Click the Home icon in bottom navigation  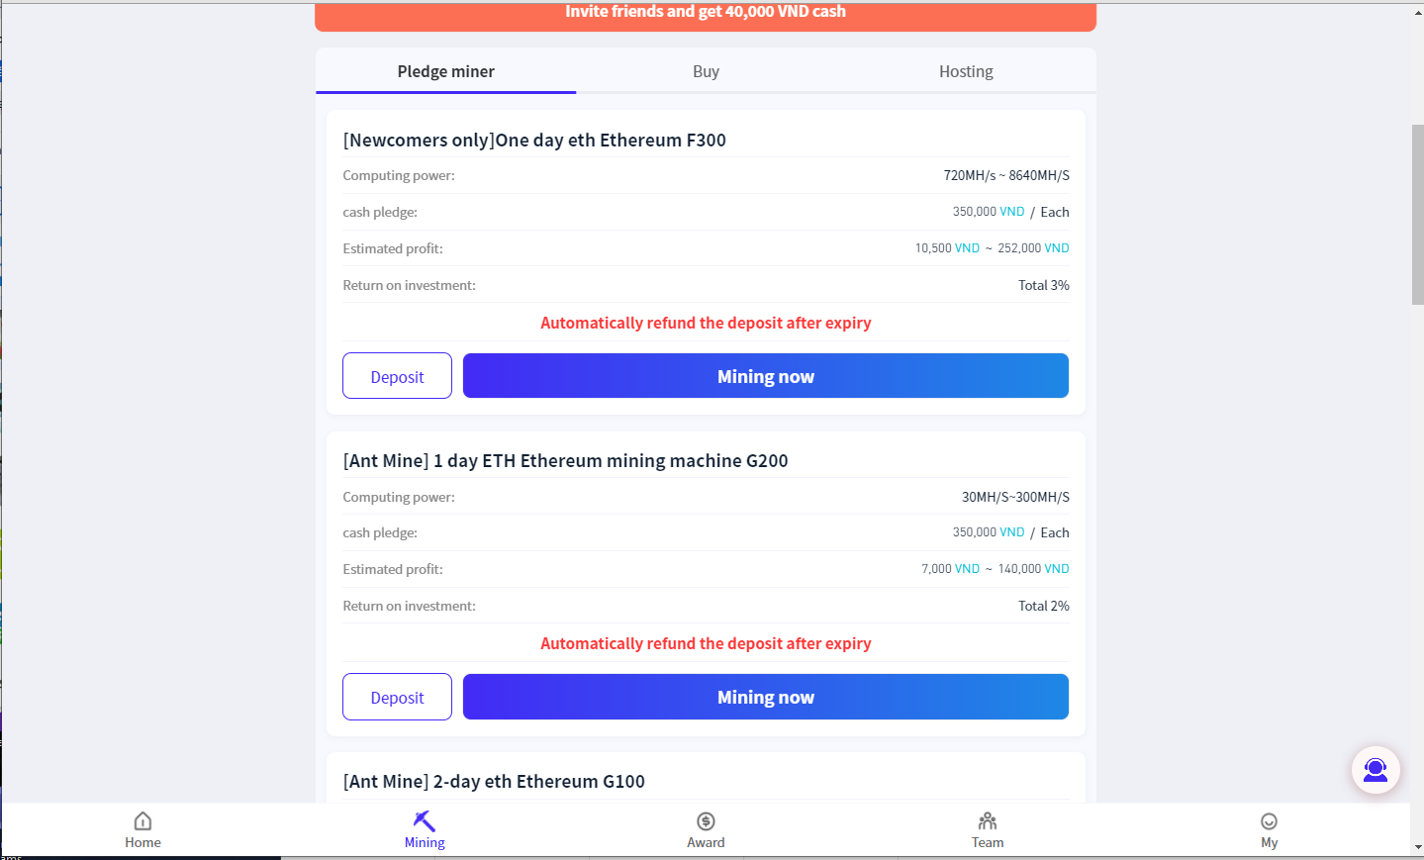pyautogui.click(x=142, y=821)
